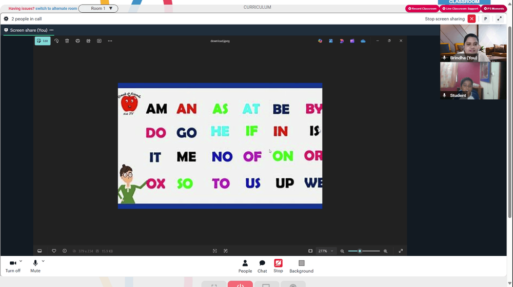Click the red X to stop screen sharing
This screenshot has width=513, height=287.
point(471,19)
